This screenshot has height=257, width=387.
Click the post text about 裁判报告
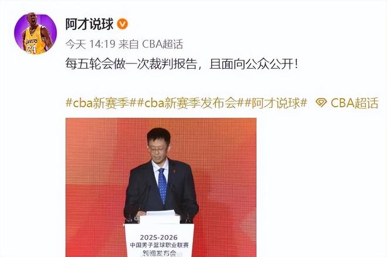[x=182, y=64]
